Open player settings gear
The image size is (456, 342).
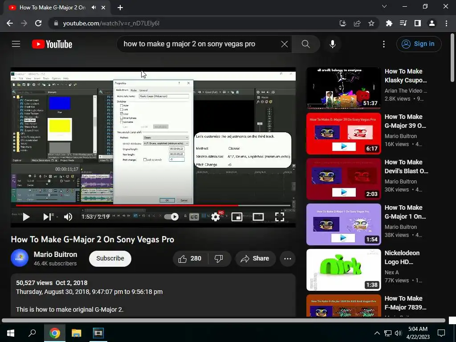(x=216, y=217)
